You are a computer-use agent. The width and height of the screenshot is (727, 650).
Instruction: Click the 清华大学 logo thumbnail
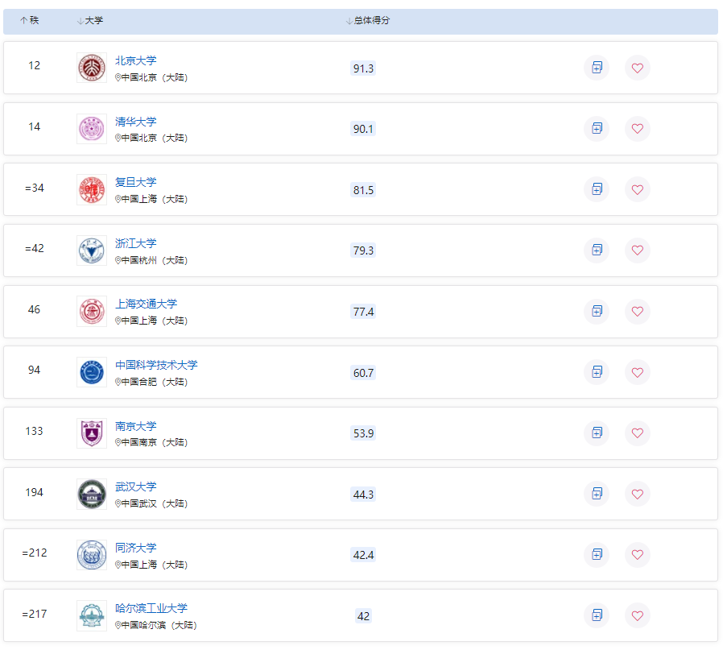pos(92,129)
